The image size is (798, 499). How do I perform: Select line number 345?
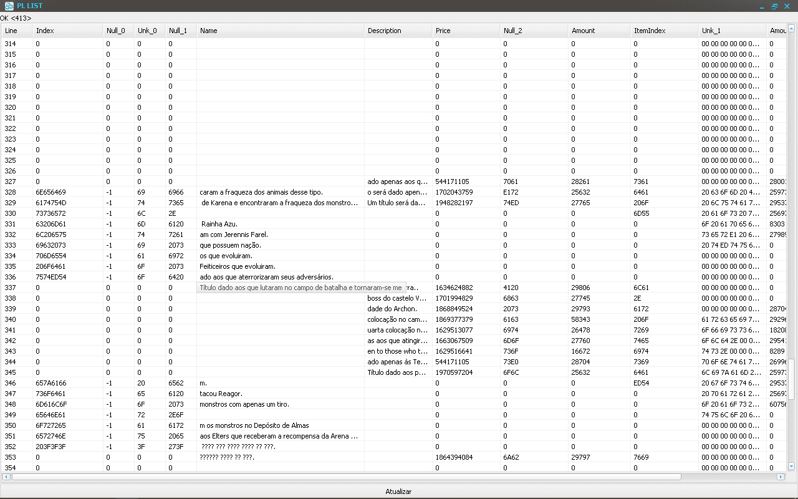tap(17, 372)
